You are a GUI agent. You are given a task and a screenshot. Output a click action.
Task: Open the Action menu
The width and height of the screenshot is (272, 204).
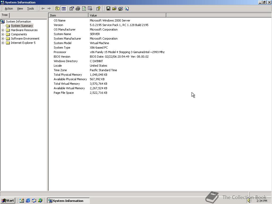pyautogui.click(x=9, y=8)
